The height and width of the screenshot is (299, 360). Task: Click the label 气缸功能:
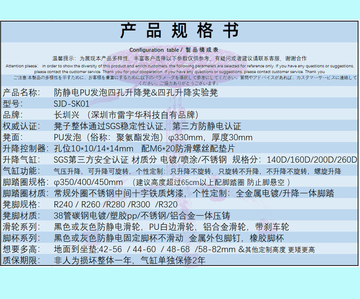click(x=21, y=171)
